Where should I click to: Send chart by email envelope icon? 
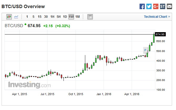click(169, 7)
